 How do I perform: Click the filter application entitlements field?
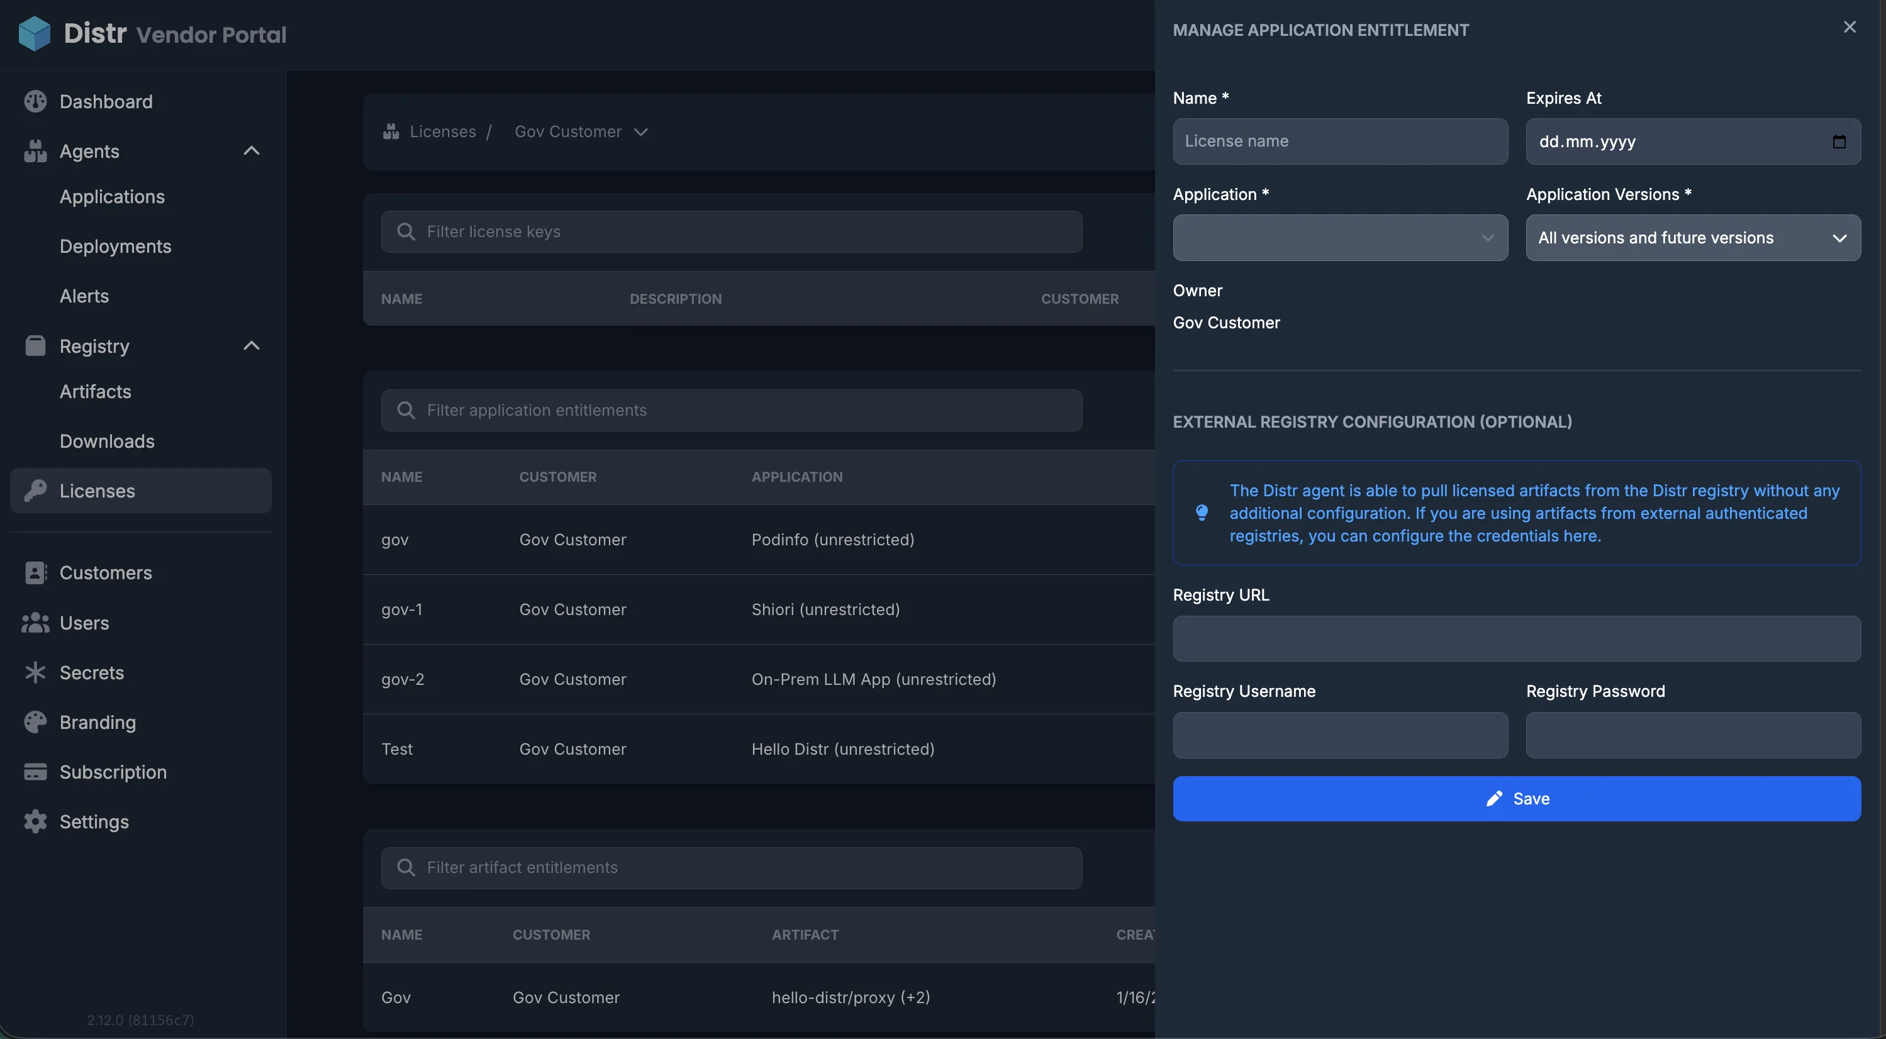tap(730, 409)
